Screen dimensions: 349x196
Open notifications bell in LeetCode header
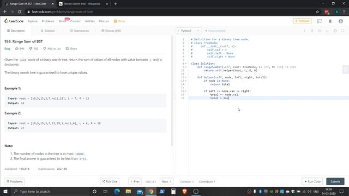click(330, 21)
